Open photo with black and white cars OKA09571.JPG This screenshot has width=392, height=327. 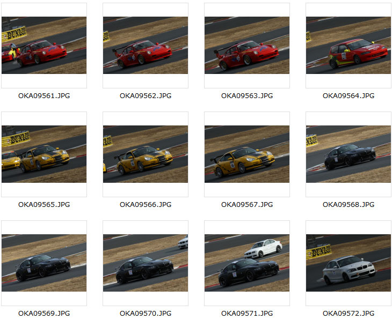pyautogui.click(x=247, y=263)
